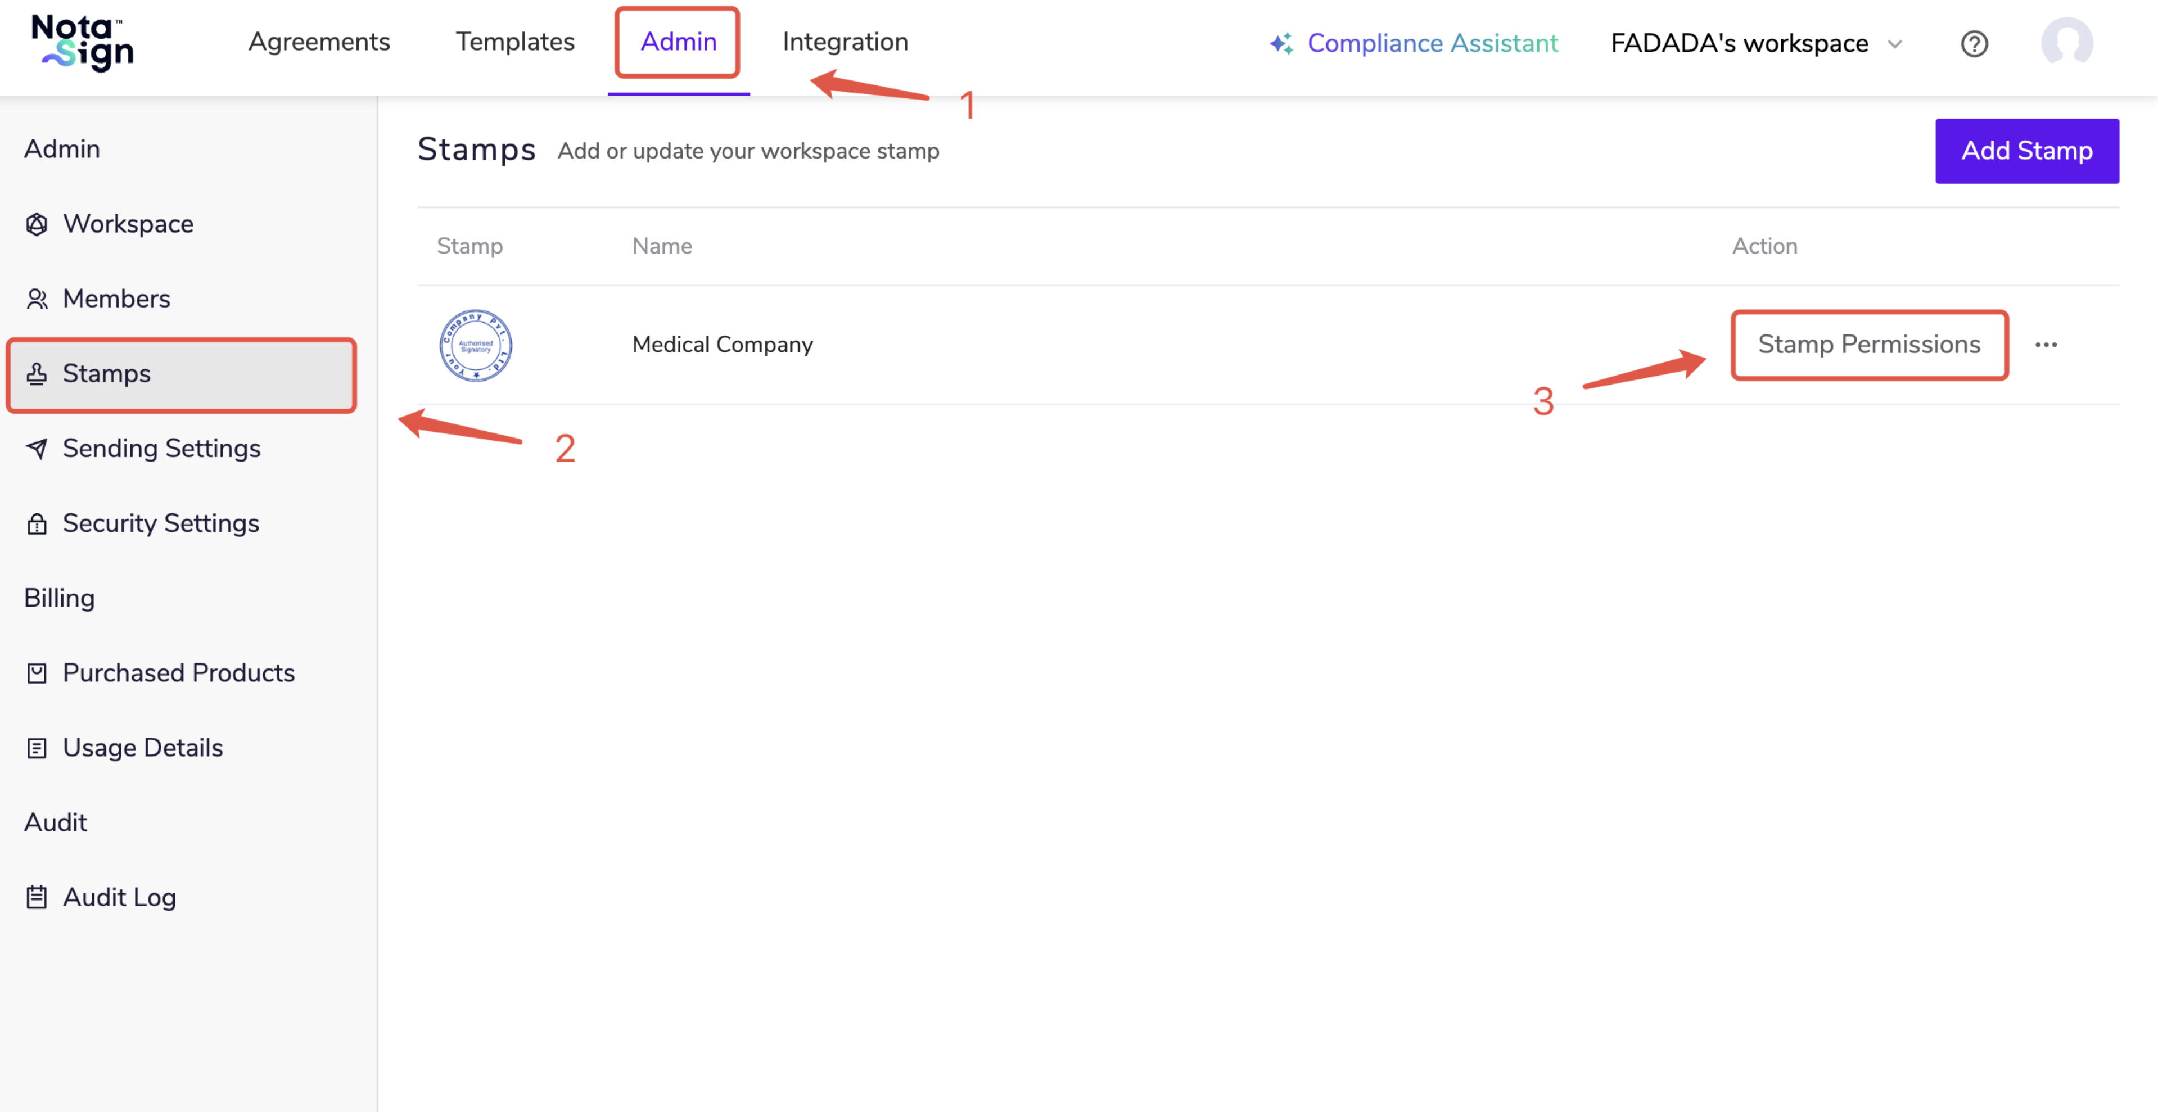Image resolution: width=2158 pixels, height=1112 pixels.
Task: Expand the FADADA's workspace dropdown arrow
Action: (x=1895, y=43)
